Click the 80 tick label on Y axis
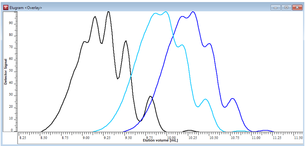This screenshot has width=305, height=146. click(11, 36)
